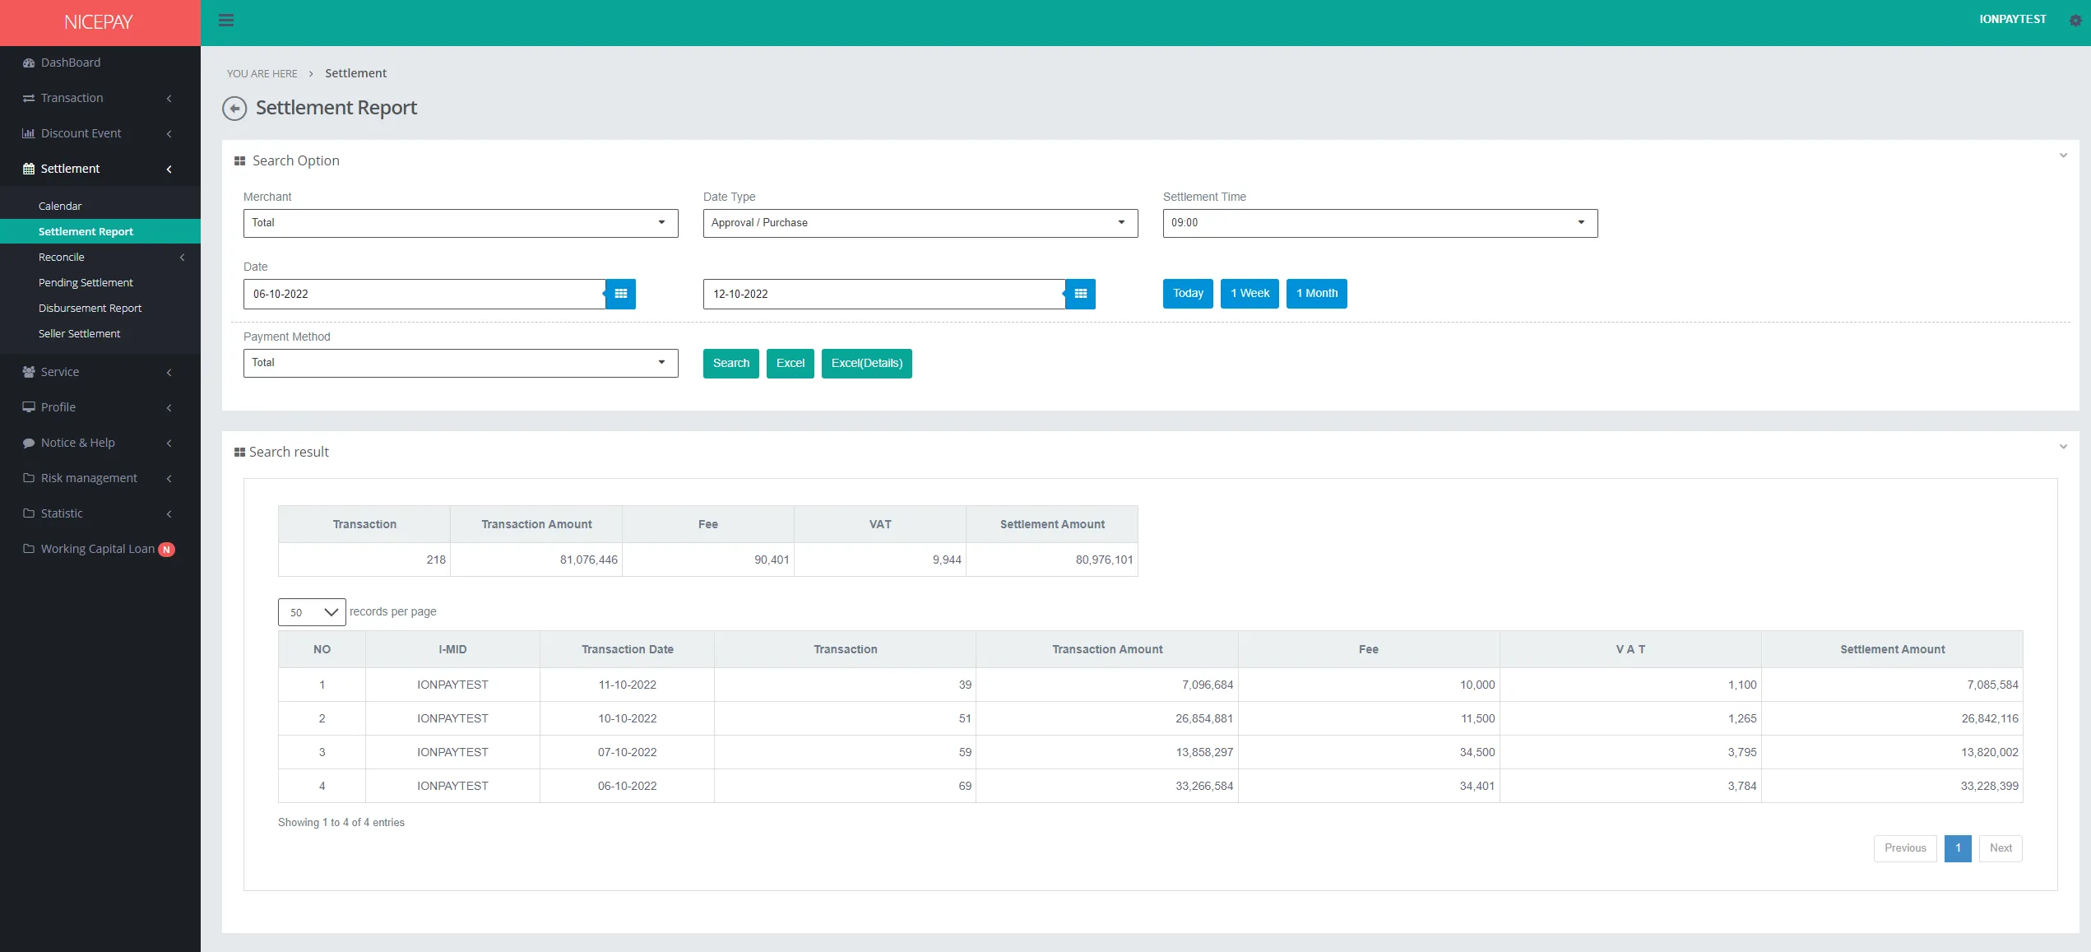Click the red N badge on Working Capital Loan
The width and height of the screenshot is (2091, 952).
pyautogui.click(x=166, y=550)
